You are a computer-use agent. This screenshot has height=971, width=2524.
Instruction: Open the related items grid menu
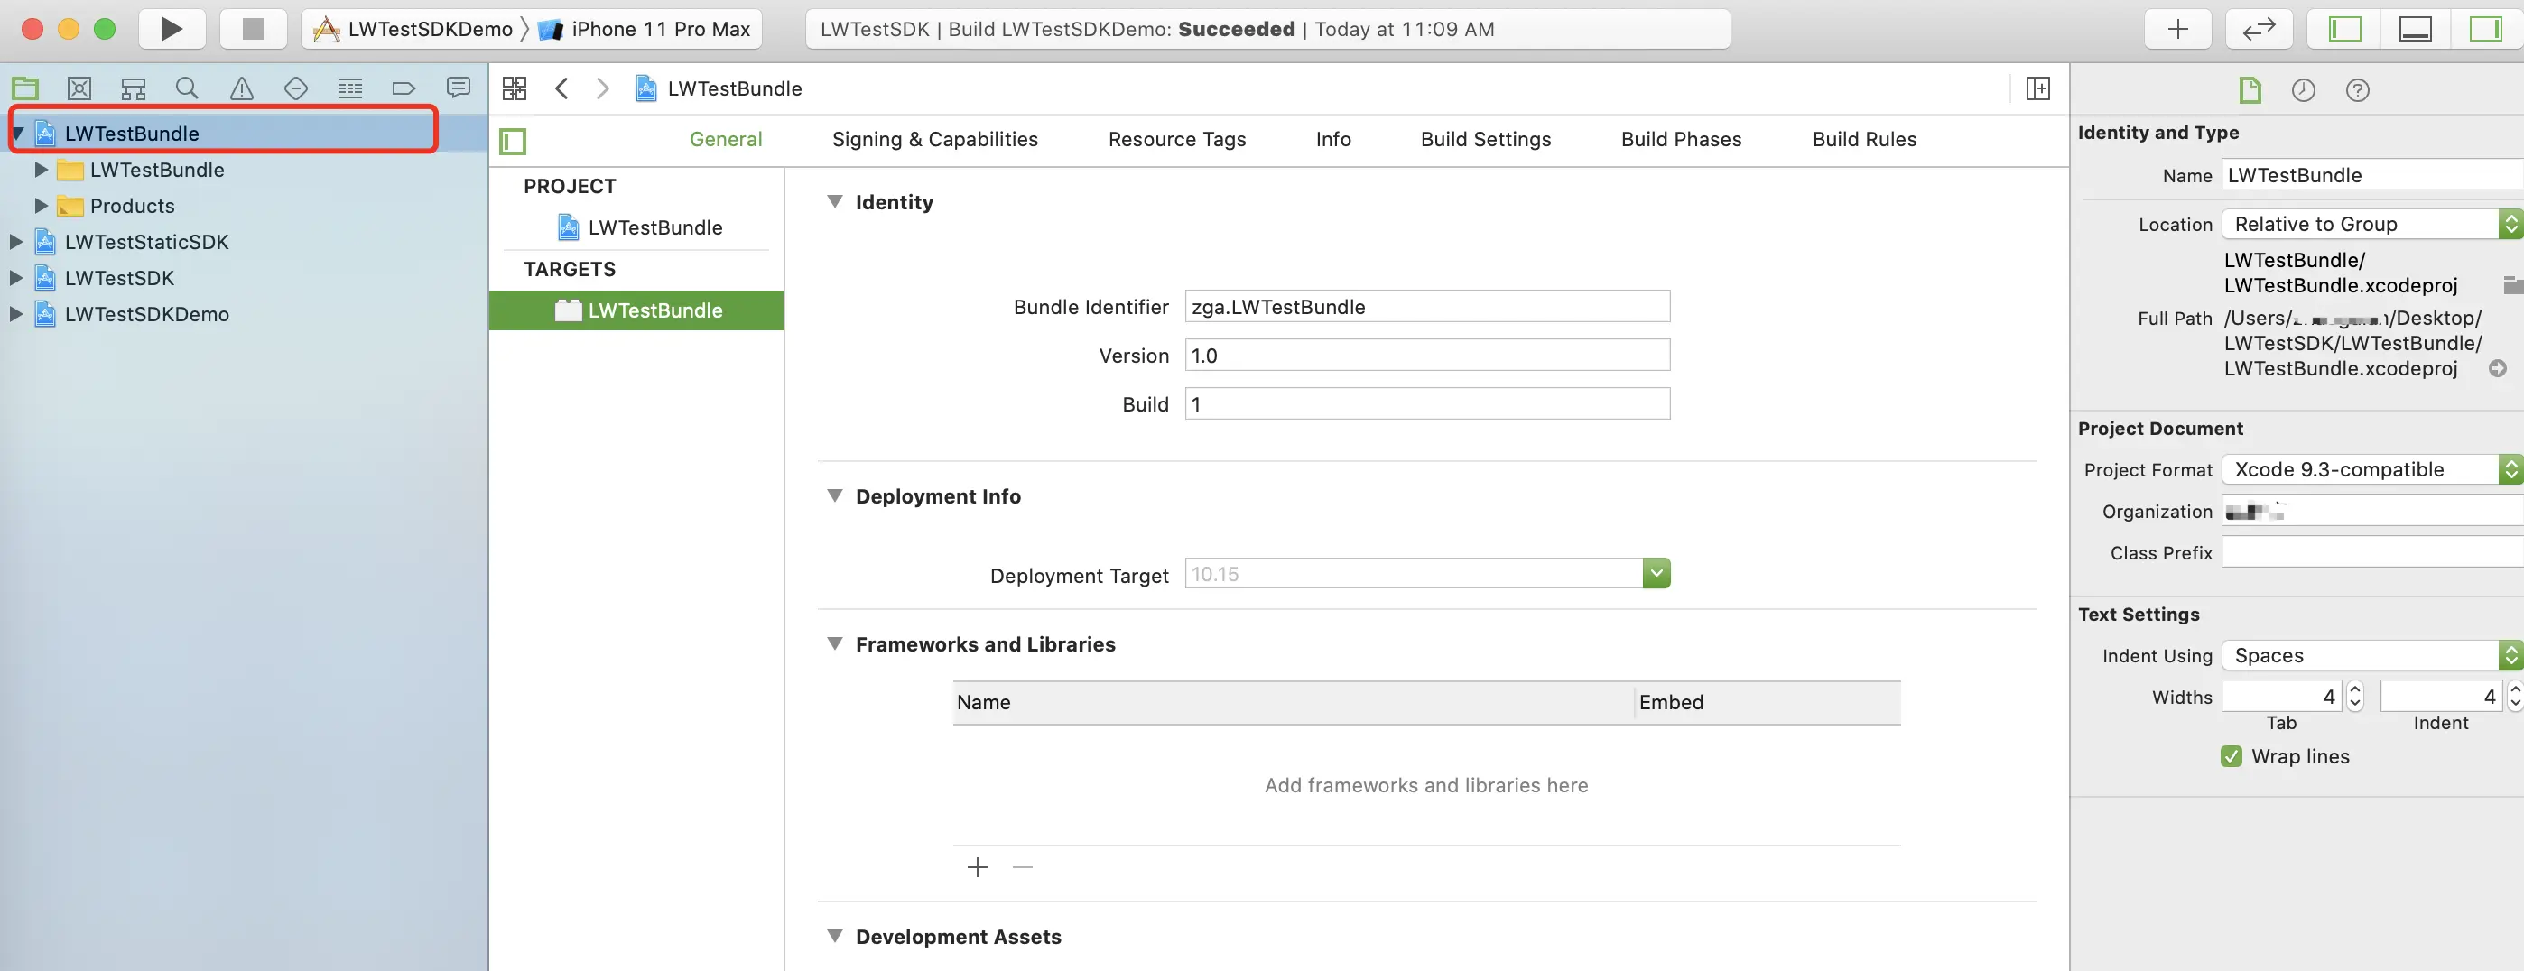[515, 88]
